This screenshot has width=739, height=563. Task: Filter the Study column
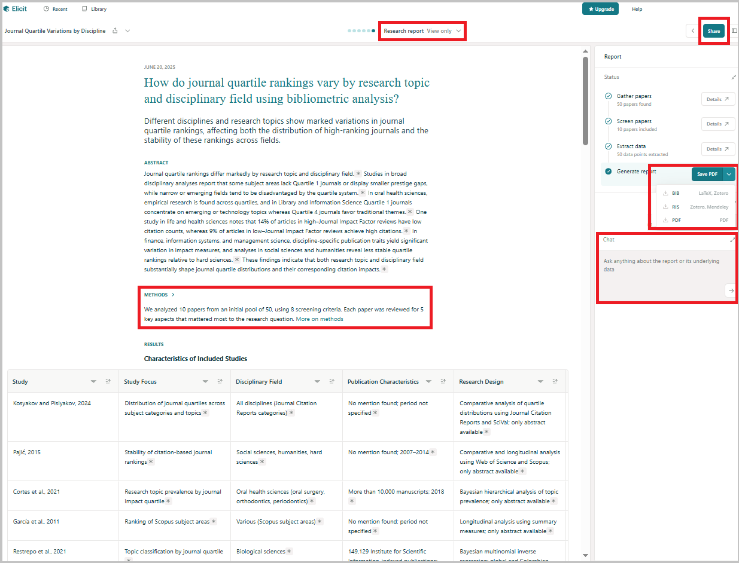point(93,381)
